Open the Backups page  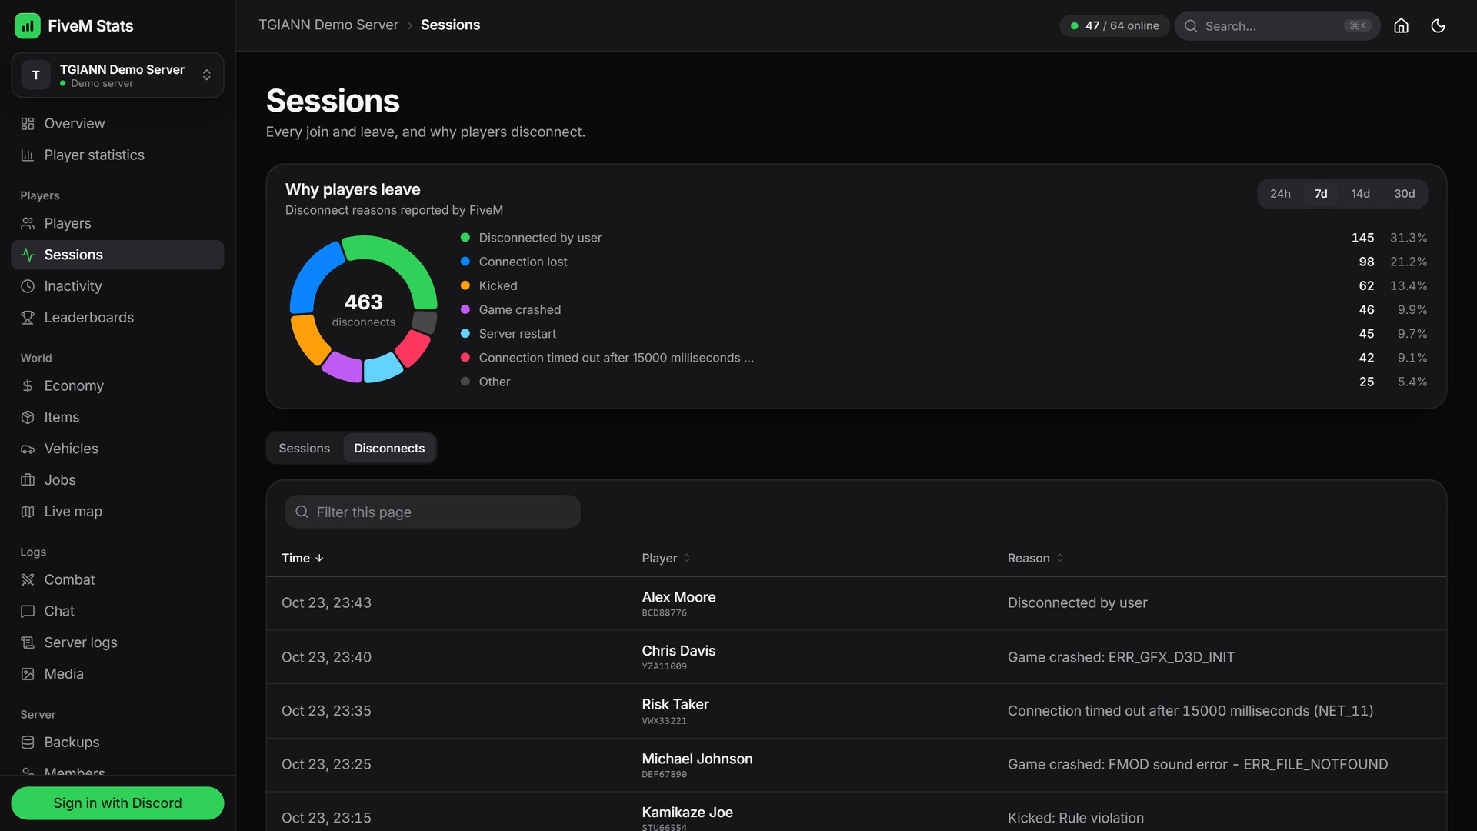[118, 743]
